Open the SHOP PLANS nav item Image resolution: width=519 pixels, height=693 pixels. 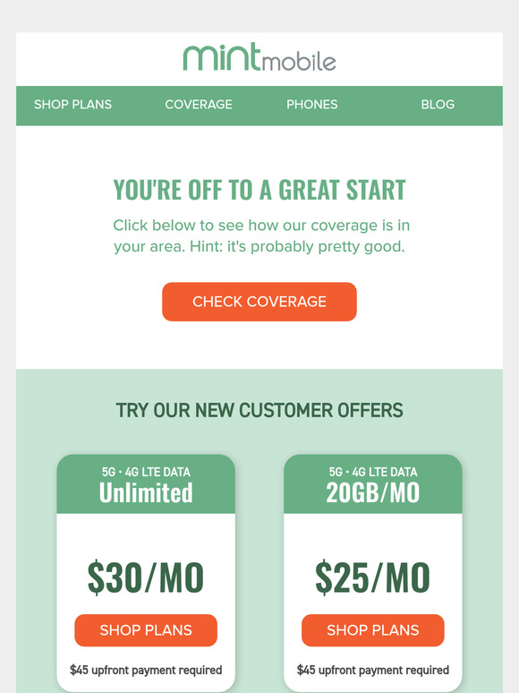(72, 104)
